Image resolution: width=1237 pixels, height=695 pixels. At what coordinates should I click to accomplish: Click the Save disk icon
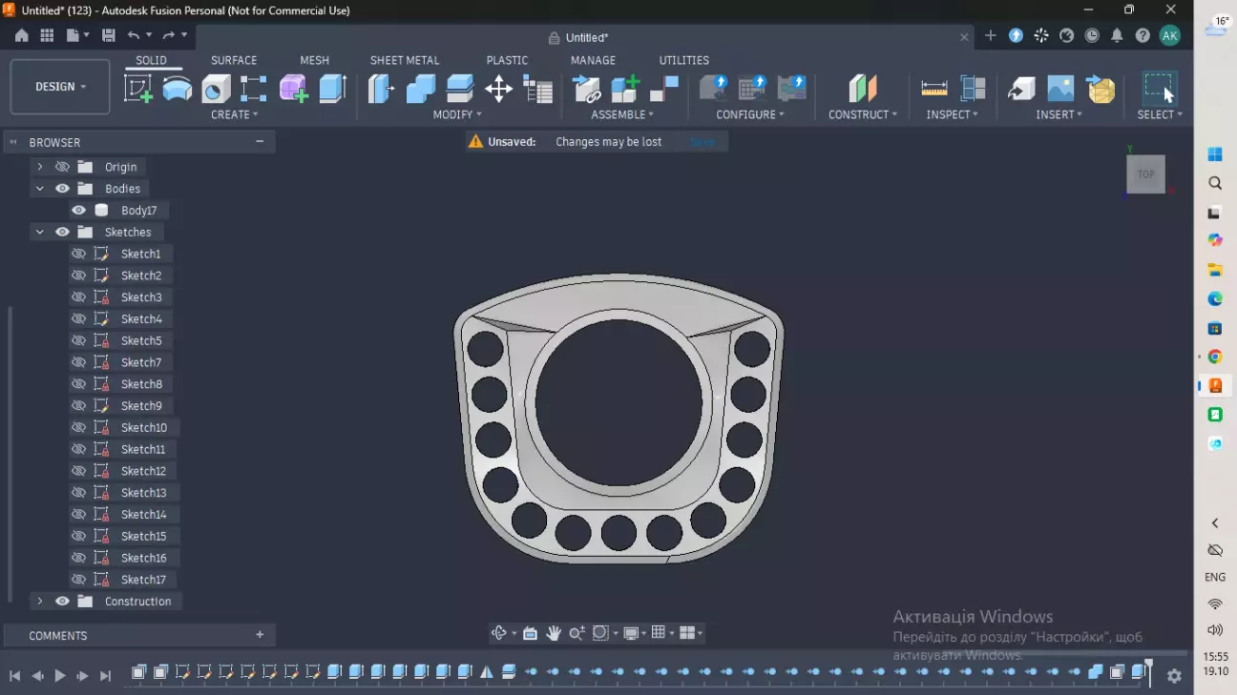click(x=109, y=35)
